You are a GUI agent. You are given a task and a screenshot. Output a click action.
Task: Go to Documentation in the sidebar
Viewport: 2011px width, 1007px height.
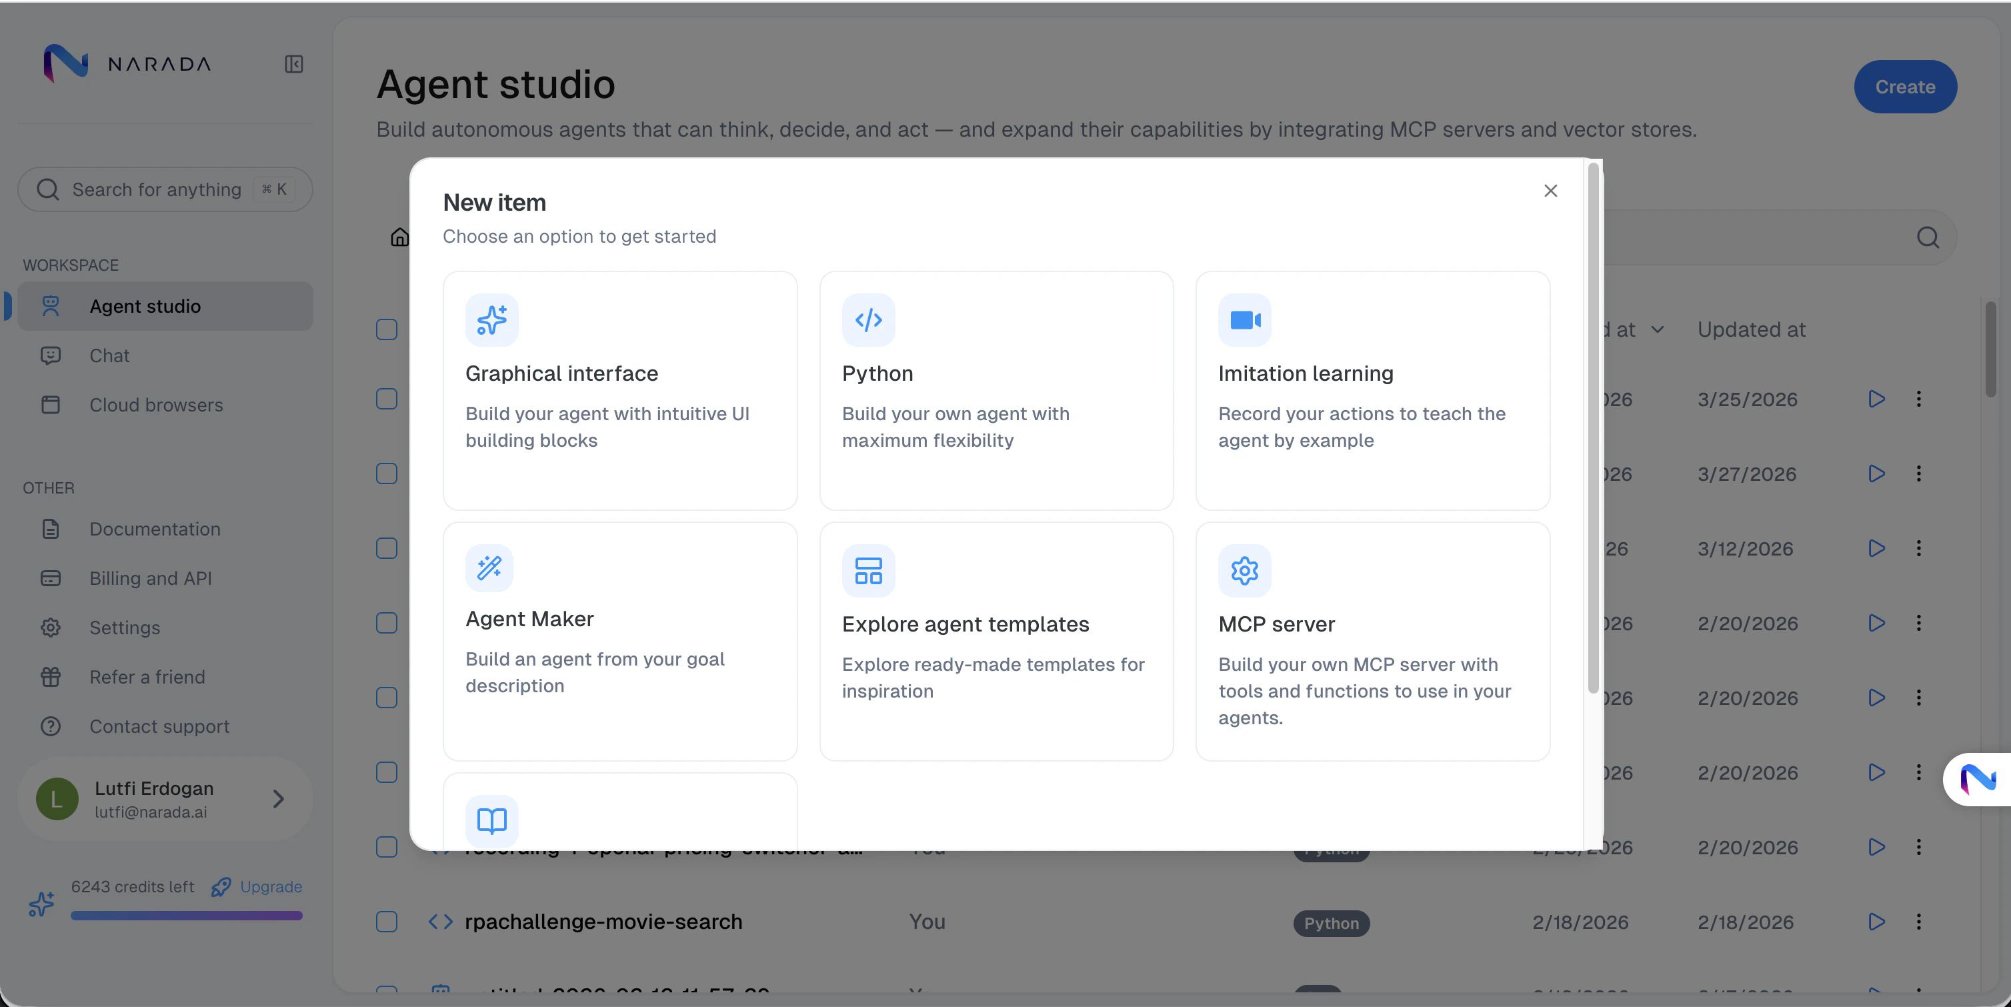point(155,530)
